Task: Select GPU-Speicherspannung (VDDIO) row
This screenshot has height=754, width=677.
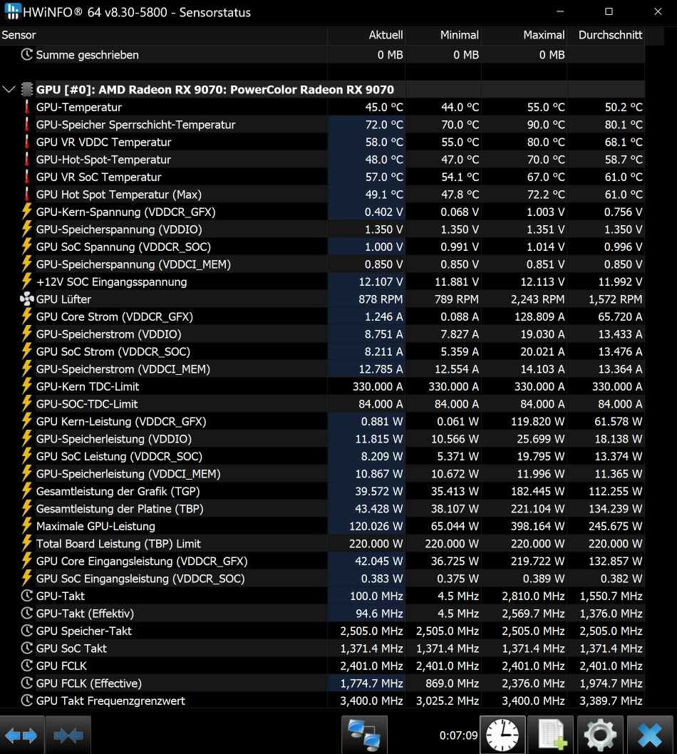Action: point(322,229)
